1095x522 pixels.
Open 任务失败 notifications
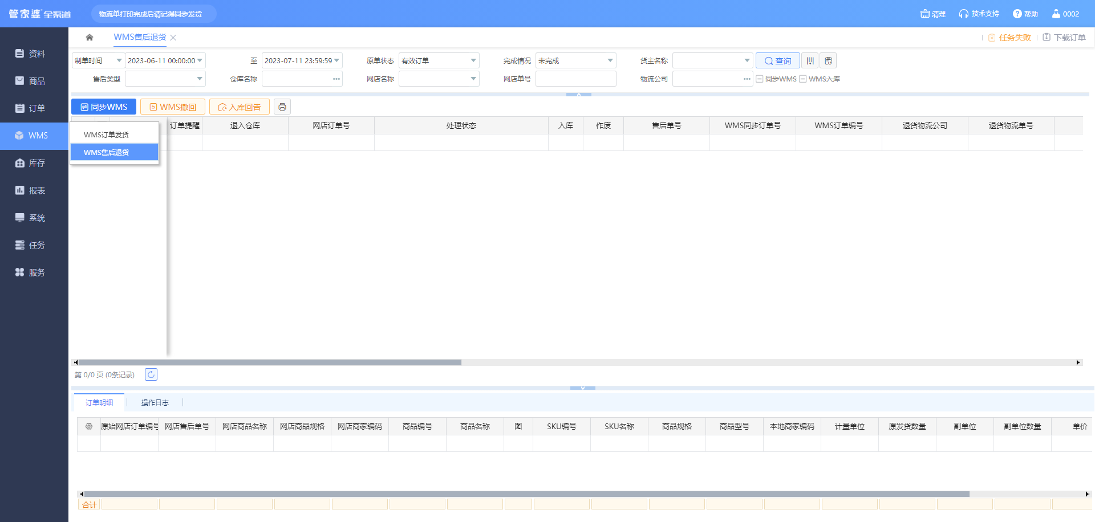pyautogui.click(x=1009, y=38)
